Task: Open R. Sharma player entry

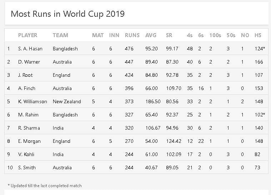Action: pos(29,128)
